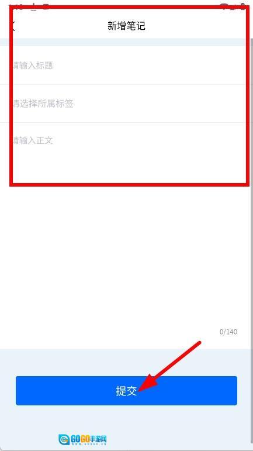The width and height of the screenshot is (253, 451).
Task: Tap the battery icon in status bar
Action: [243, 7]
